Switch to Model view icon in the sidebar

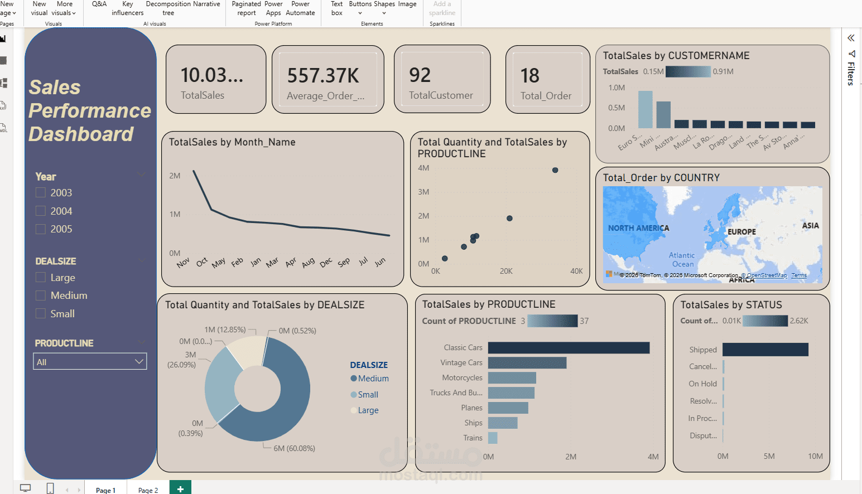(x=3, y=83)
